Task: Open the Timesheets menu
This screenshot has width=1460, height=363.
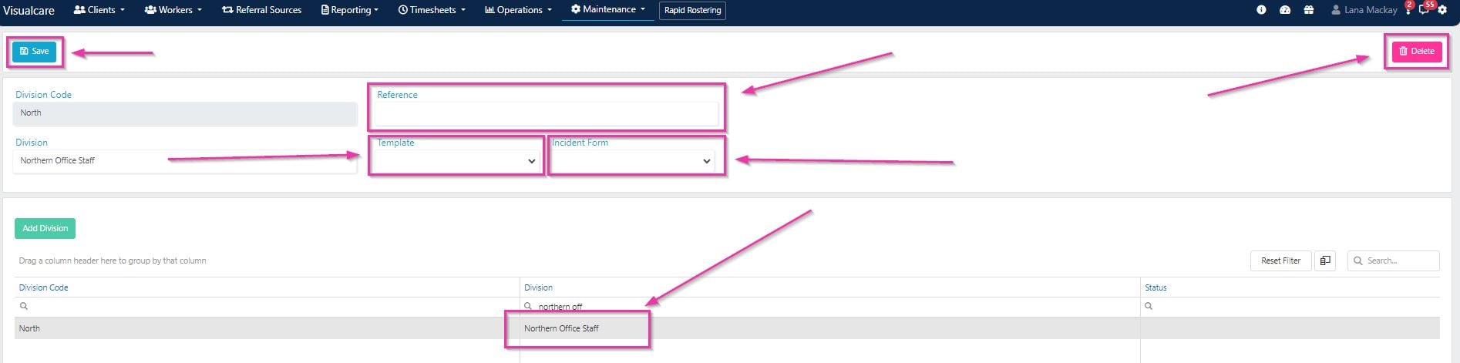Action: [432, 10]
